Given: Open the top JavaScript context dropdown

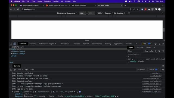Looking at the screenshot, I should pos(20,70).
